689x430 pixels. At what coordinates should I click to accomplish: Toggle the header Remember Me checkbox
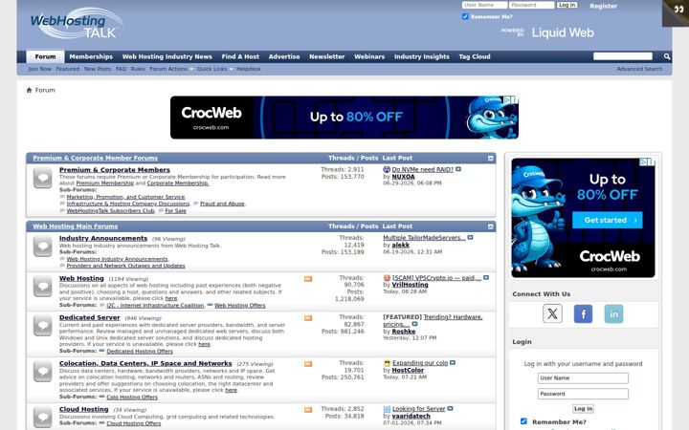[x=465, y=16]
